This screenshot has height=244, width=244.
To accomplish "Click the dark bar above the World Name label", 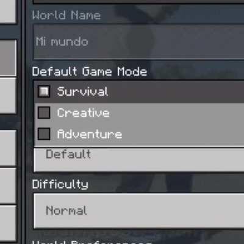I will click(138, 2).
